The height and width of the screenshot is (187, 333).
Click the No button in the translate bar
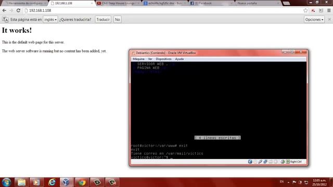117,20
